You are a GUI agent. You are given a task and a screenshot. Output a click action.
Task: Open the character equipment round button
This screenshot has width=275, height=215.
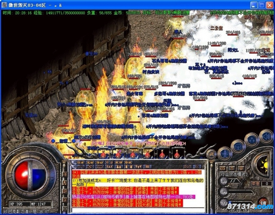225,154
